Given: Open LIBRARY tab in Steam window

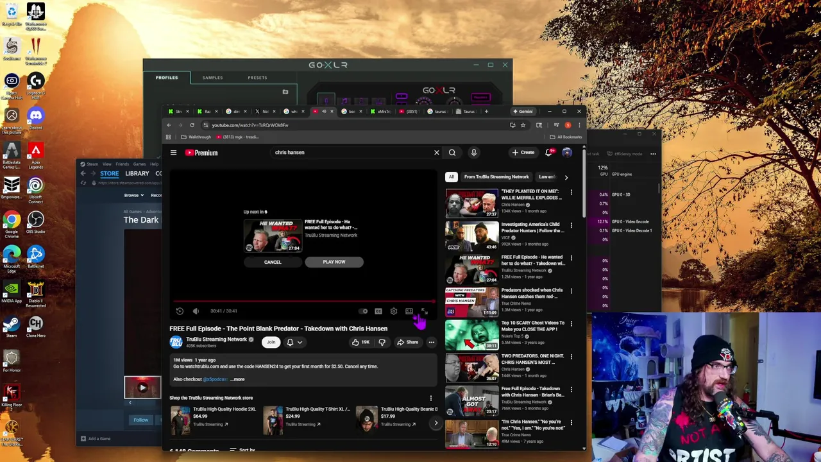Looking at the screenshot, I should pos(137,173).
